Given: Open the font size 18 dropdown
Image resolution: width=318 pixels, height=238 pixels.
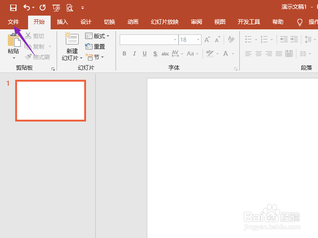Looking at the screenshot, I should (x=198, y=39).
